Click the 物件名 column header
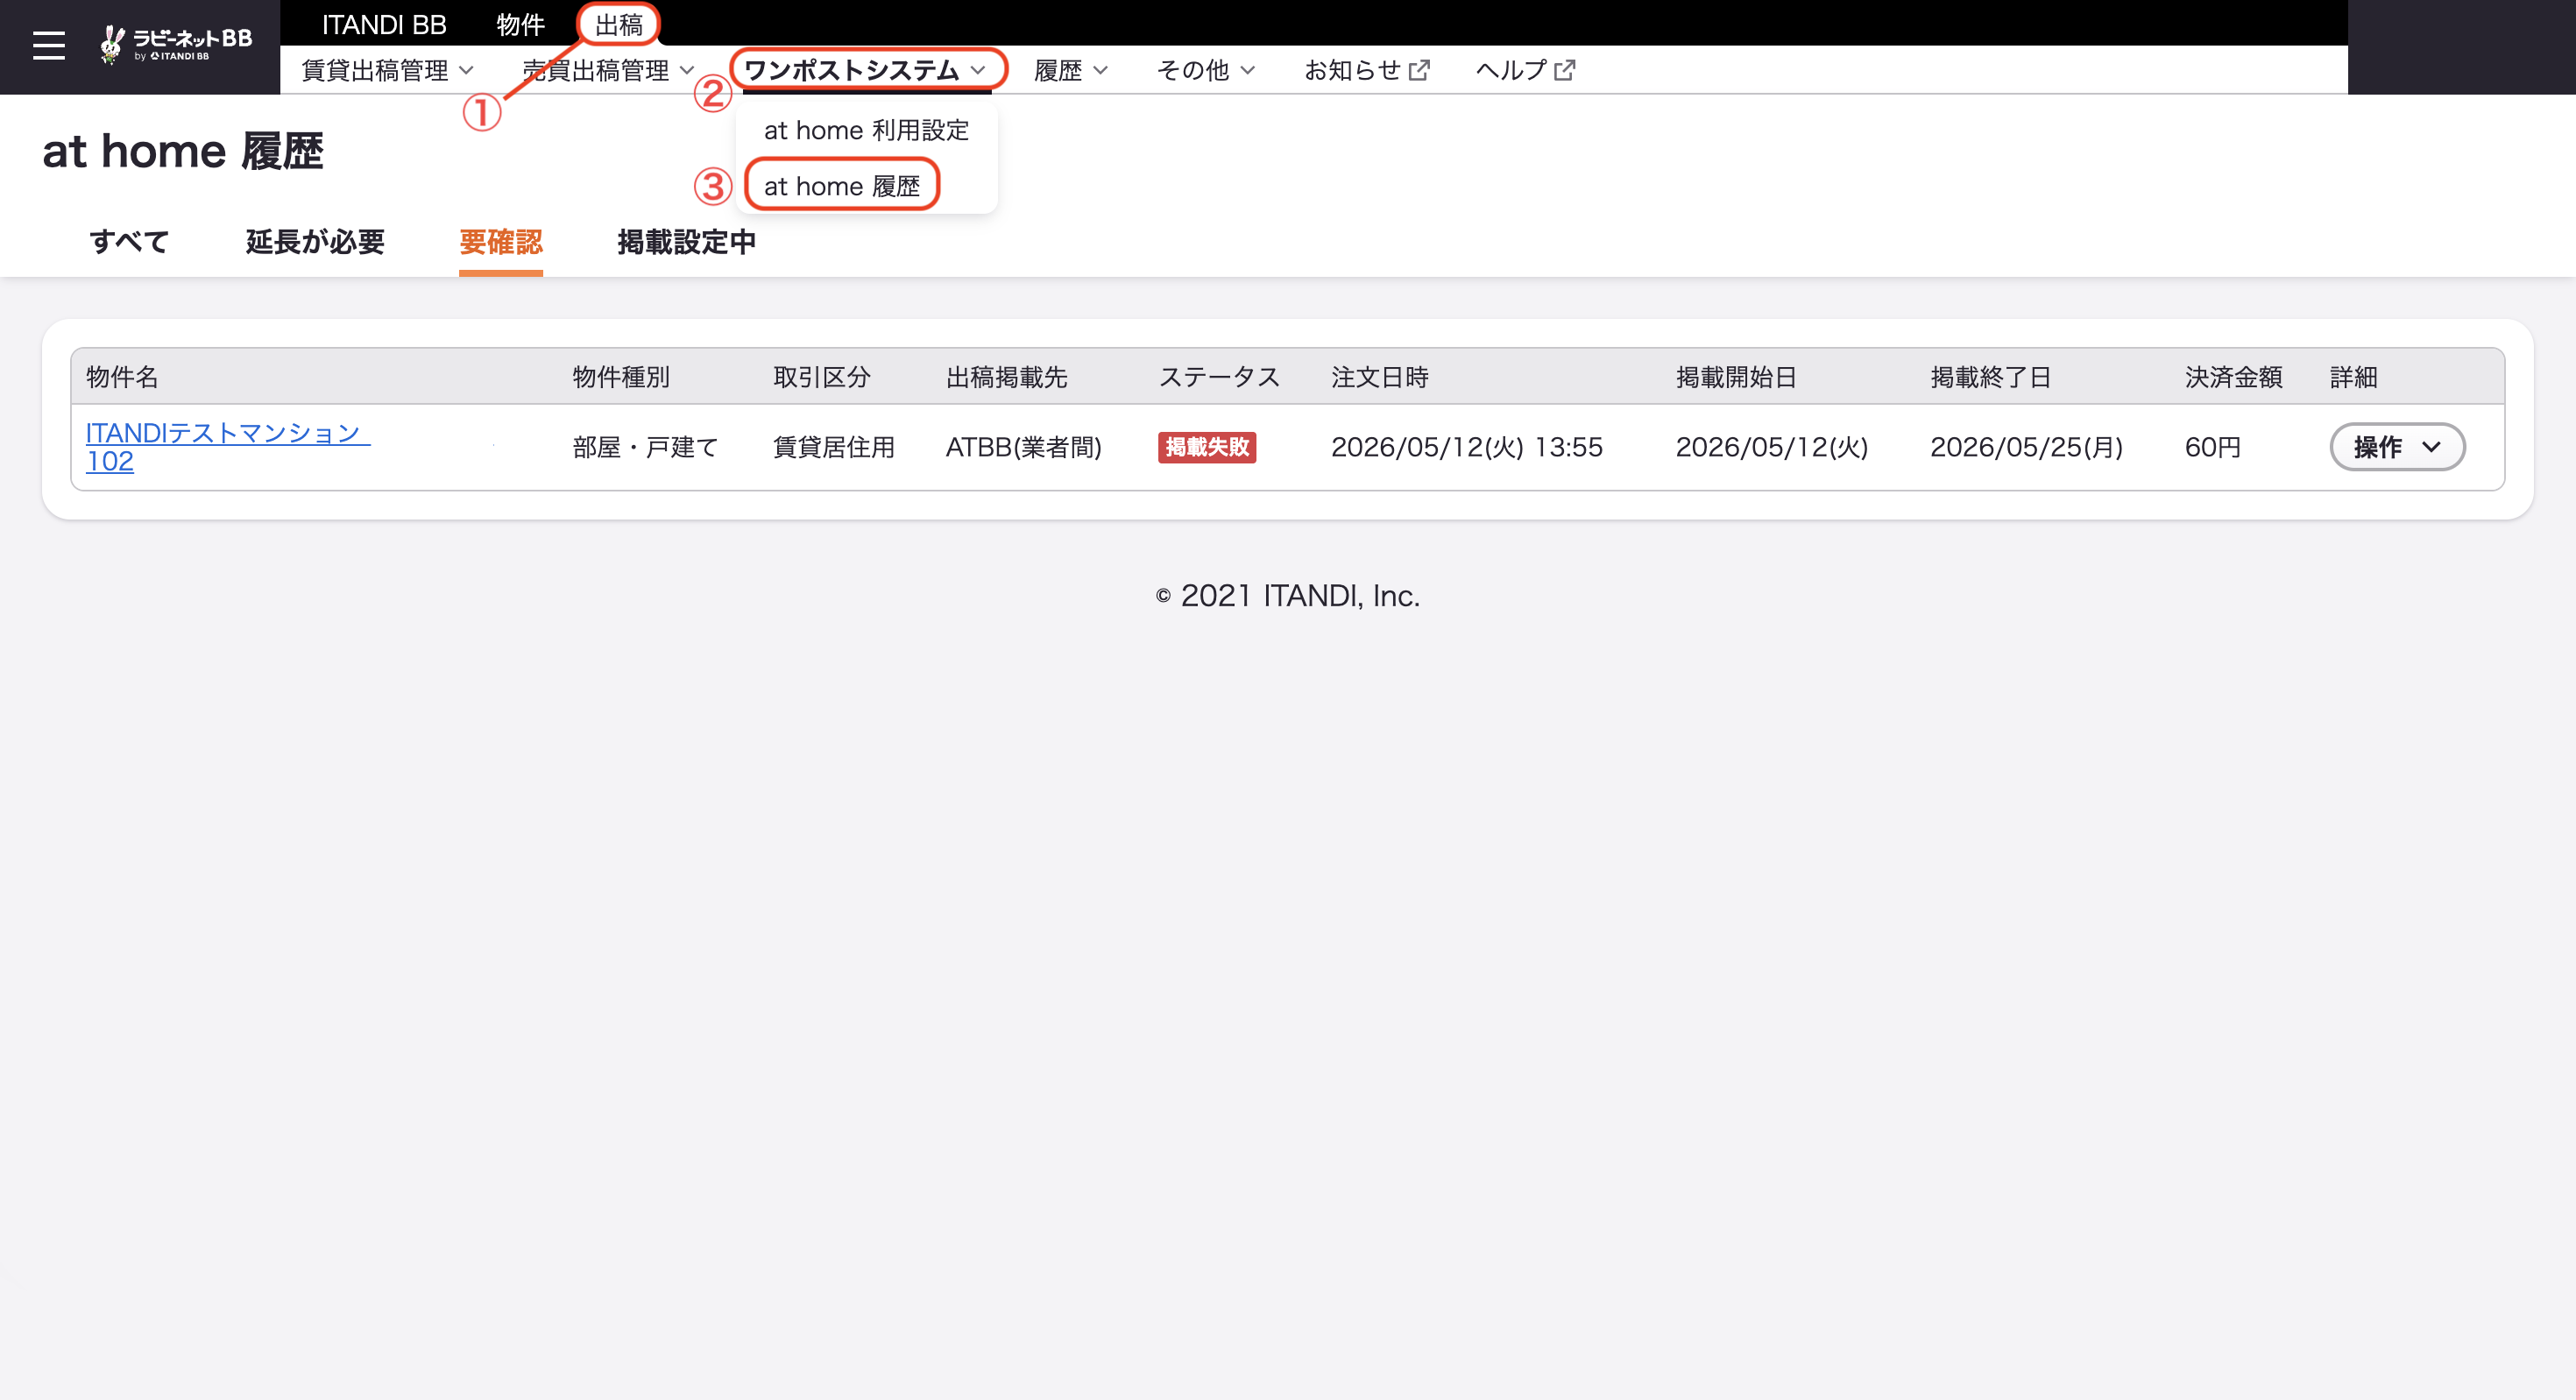Viewport: 2576px width, 1400px height. click(x=122, y=377)
